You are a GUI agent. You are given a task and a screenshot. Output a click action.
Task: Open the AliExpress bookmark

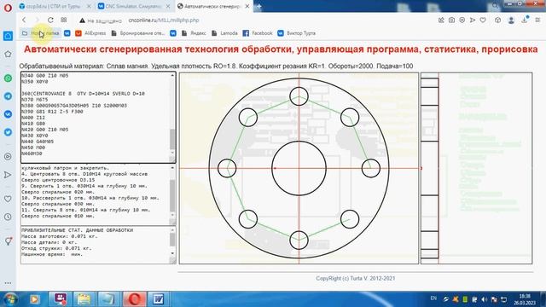(90, 33)
